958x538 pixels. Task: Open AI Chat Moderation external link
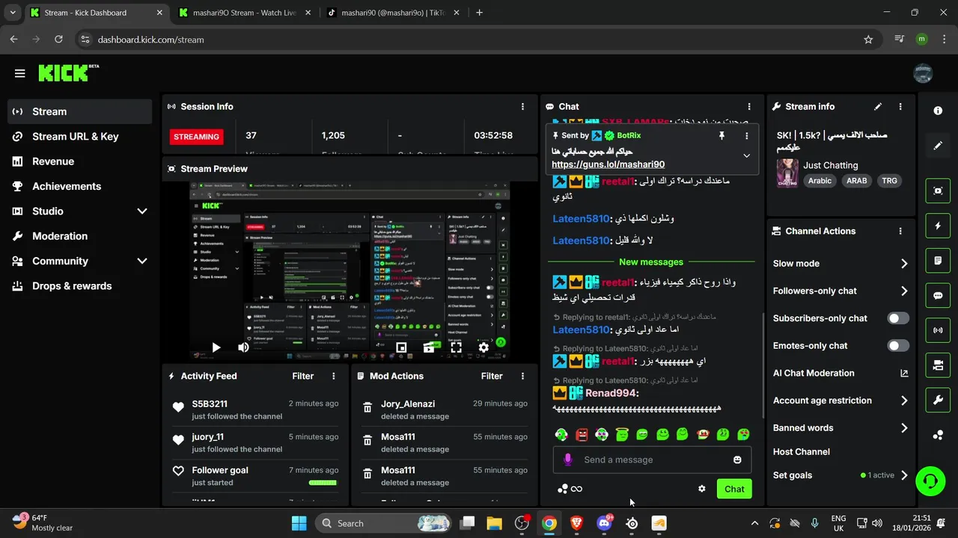904,373
